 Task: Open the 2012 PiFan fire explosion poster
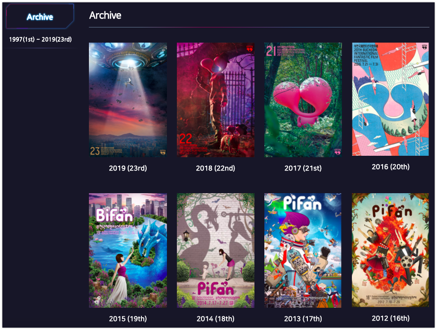point(391,250)
